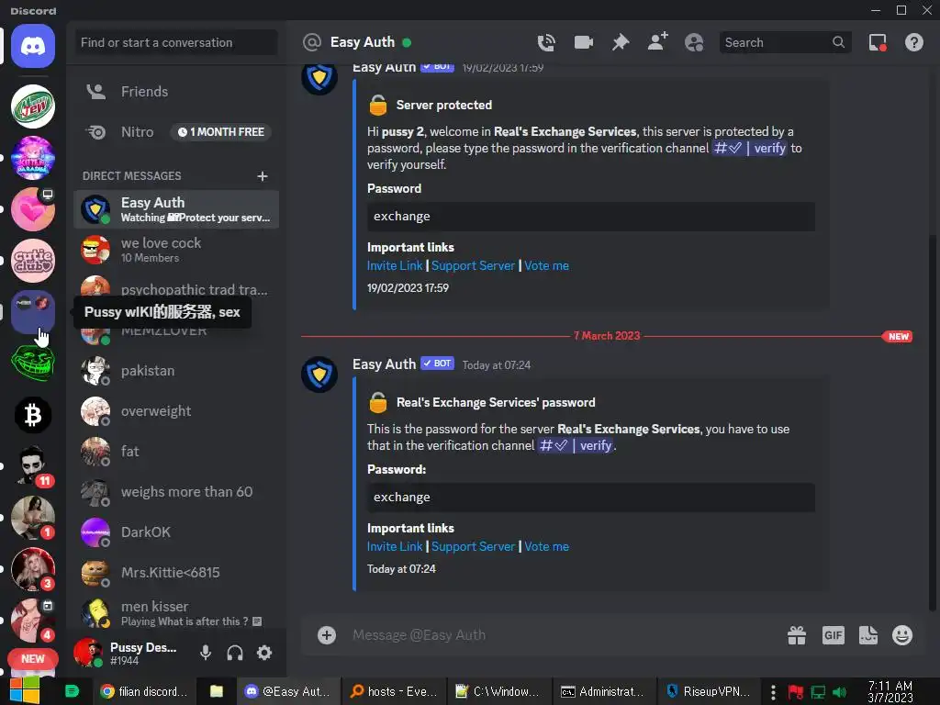The width and height of the screenshot is (940, 705).
Task: Open the GIF picker
Action: click(834, 635)
